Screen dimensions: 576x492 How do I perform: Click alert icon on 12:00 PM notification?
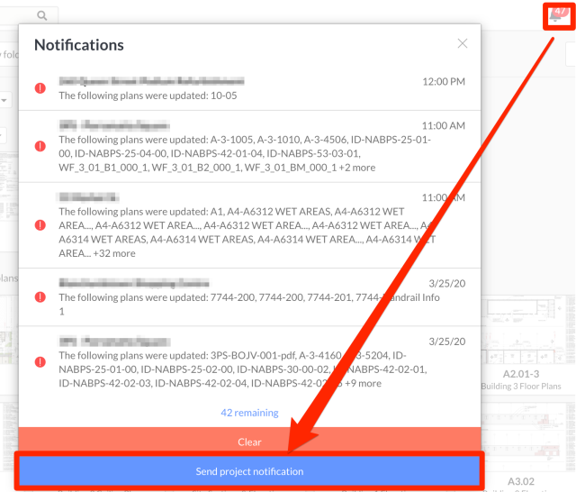[x=40, y=88]
